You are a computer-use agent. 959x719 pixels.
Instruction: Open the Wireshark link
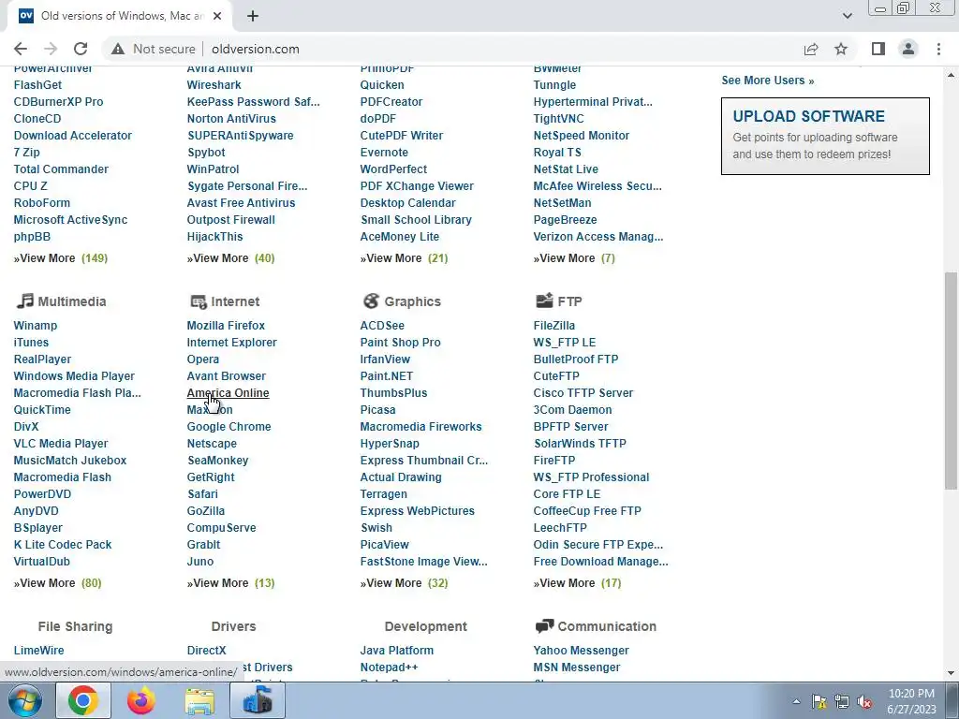[x=214, y=85]
